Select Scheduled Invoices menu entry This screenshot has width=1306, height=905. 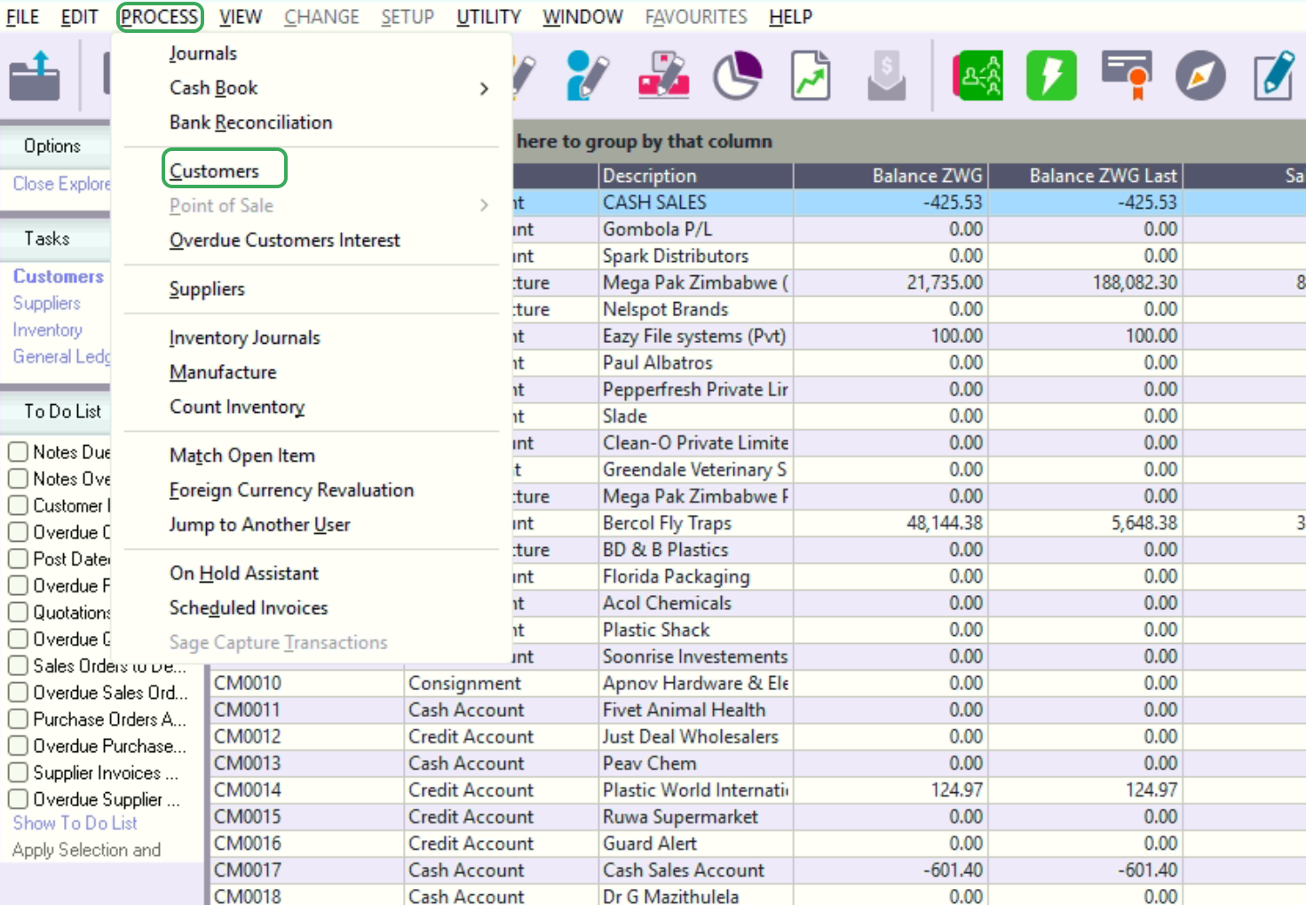pyautogui.click(x=249, y=608)
